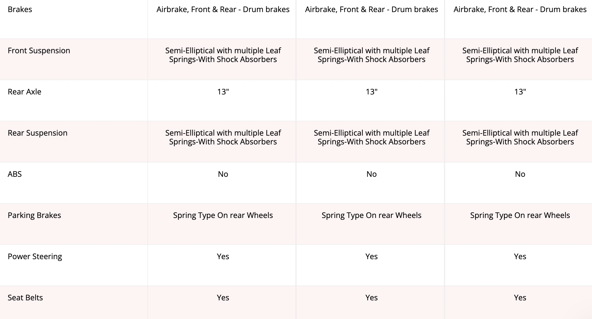Select the Front Suspension row label
The width and height of the screenshot is (592, 319).
[x=39, y=51]
